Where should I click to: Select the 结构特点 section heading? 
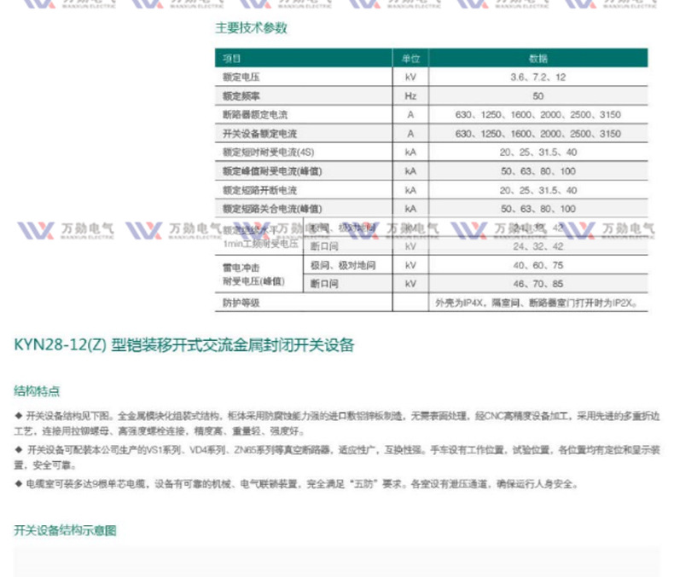click(x=37, y=391)
